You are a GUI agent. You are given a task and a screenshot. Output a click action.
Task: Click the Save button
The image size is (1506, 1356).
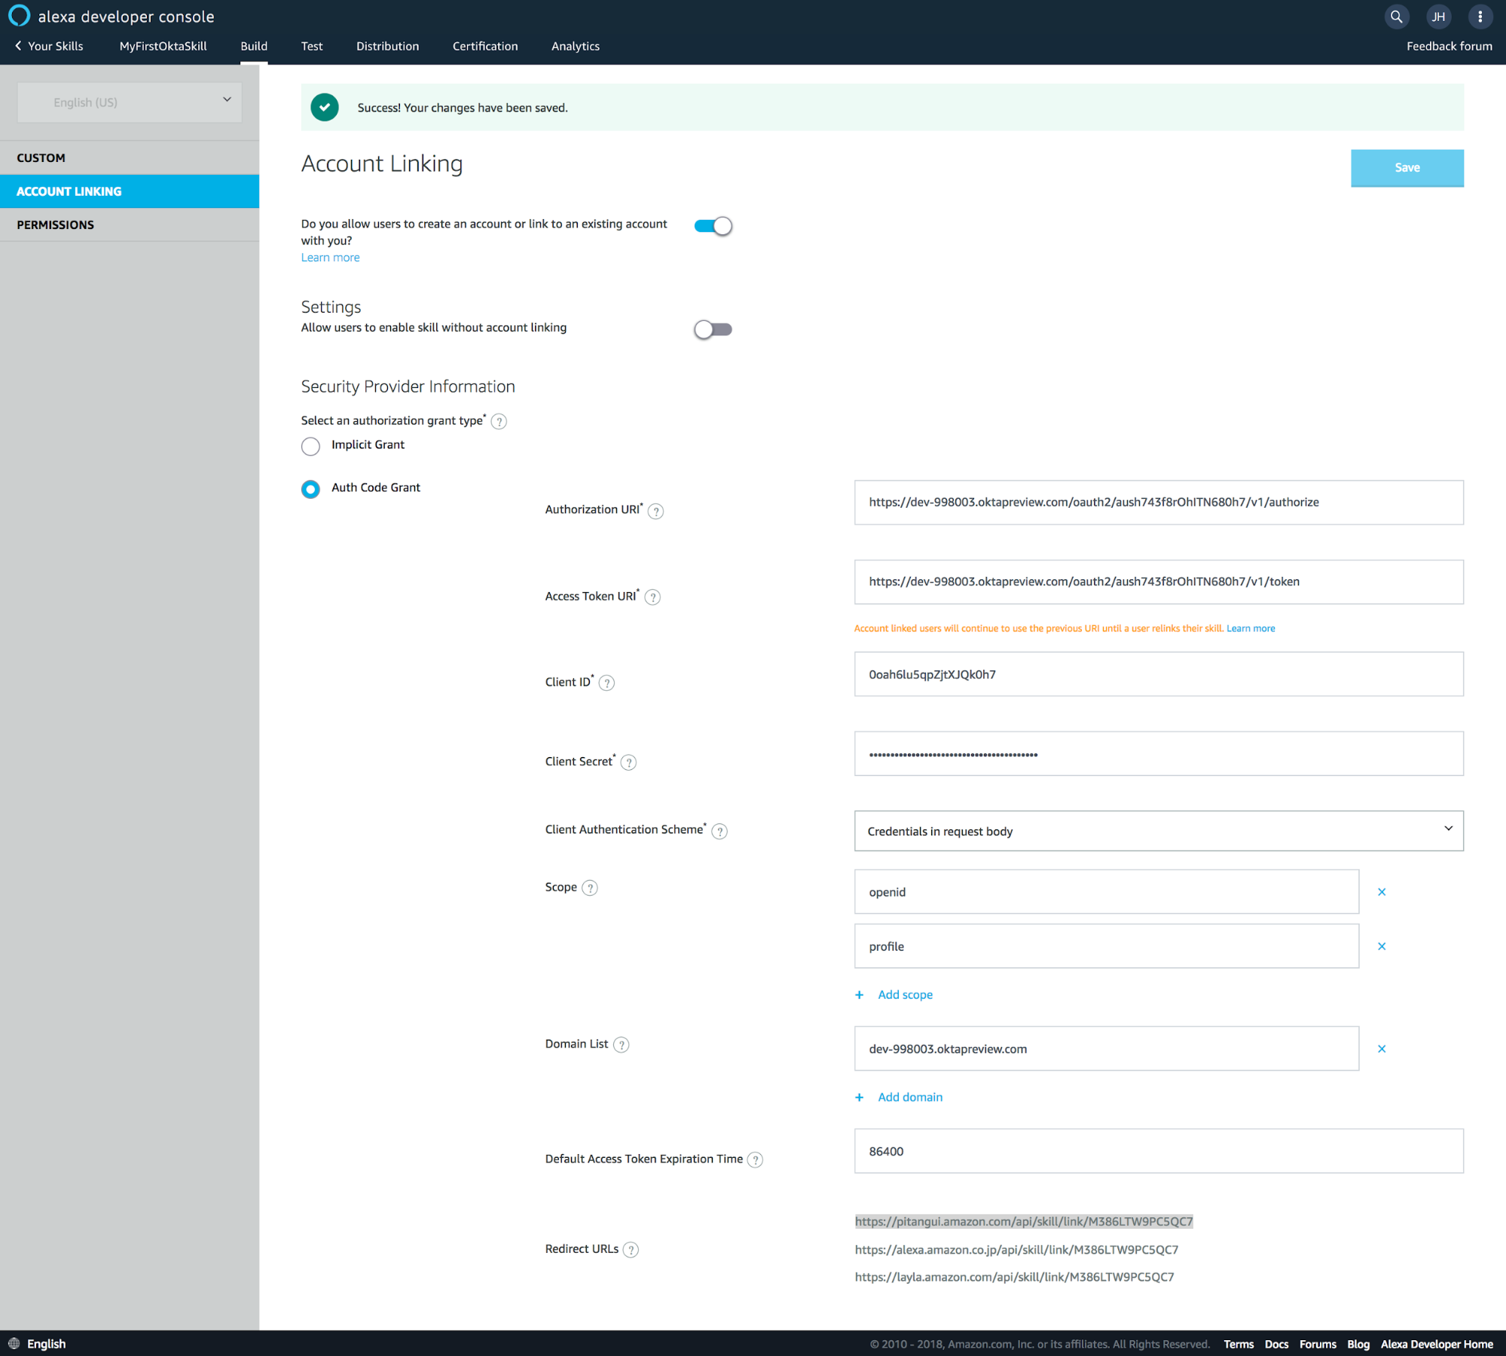tap(1406, 167)
